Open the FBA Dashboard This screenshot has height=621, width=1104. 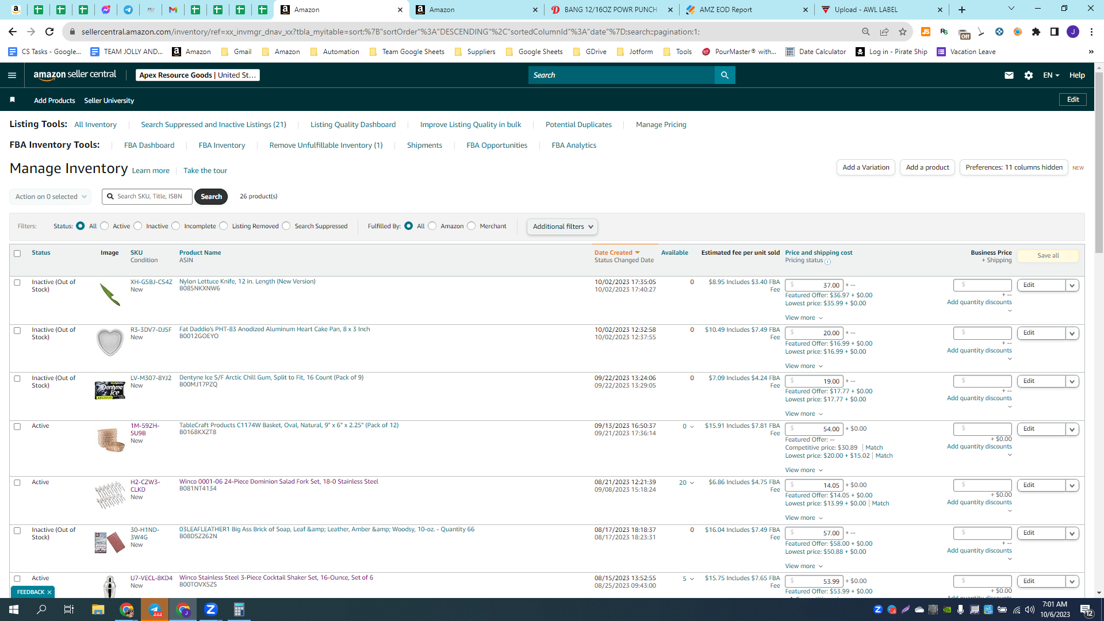[x=149, y=145]
